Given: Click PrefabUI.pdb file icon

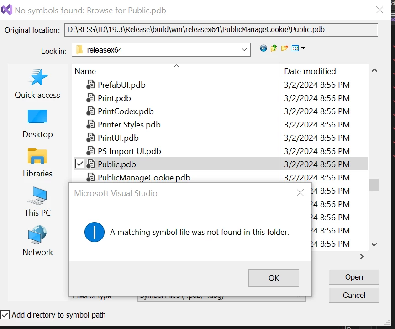Looking at the screenshot, I should [90, 85].
